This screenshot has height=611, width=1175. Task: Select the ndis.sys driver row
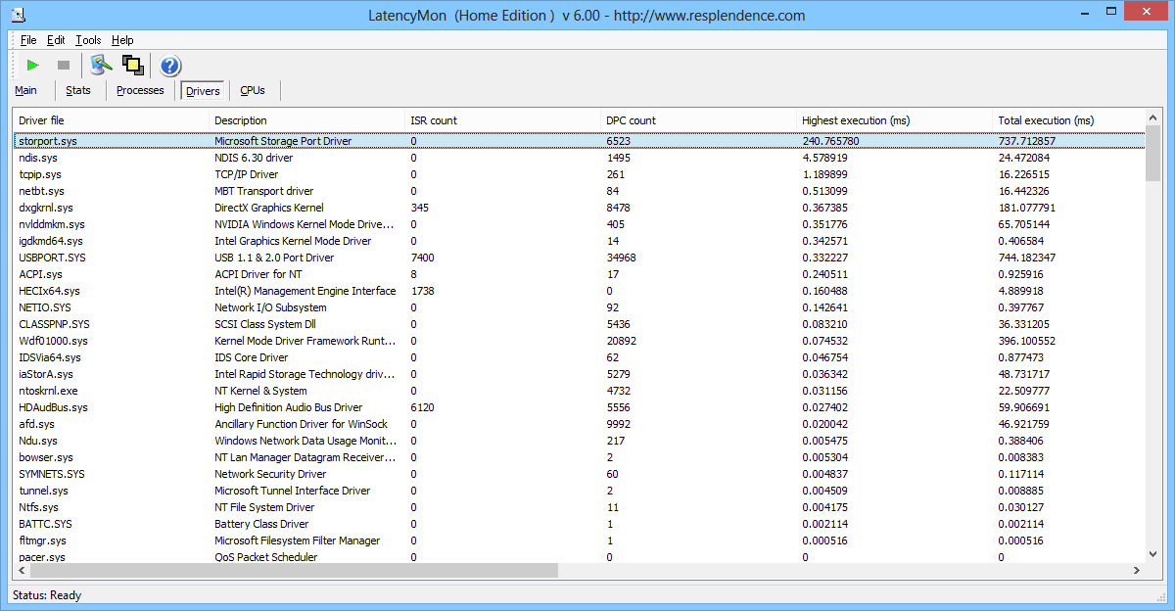(580, 158)
